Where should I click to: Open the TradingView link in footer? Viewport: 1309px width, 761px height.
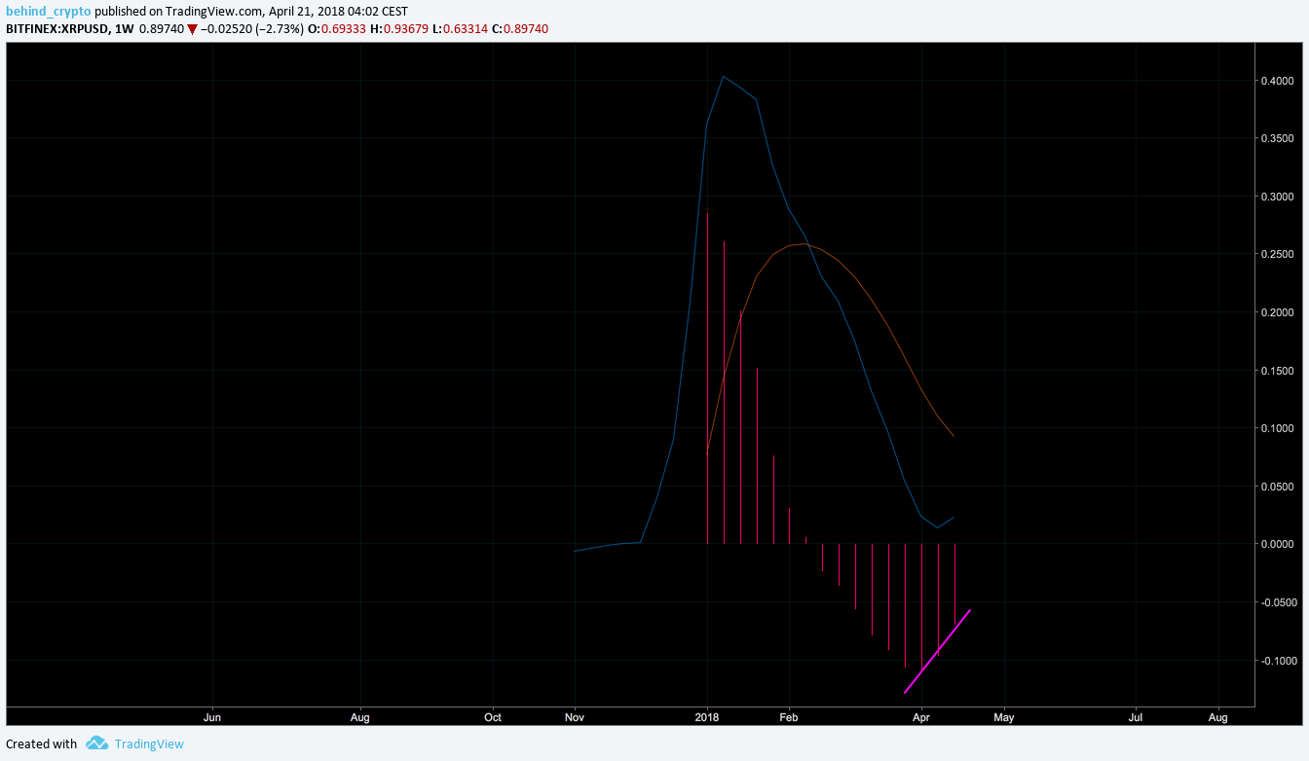coord(149,743)
